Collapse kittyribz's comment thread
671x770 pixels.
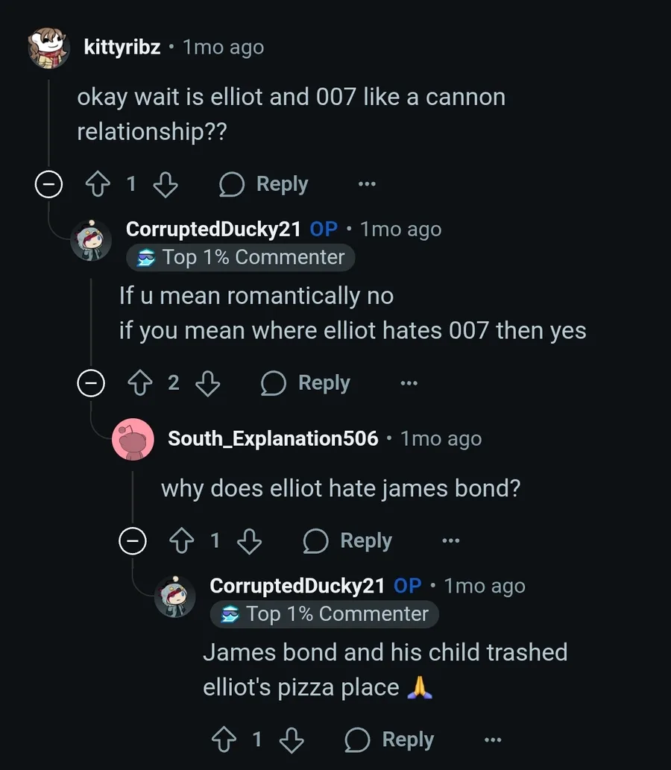49,185
